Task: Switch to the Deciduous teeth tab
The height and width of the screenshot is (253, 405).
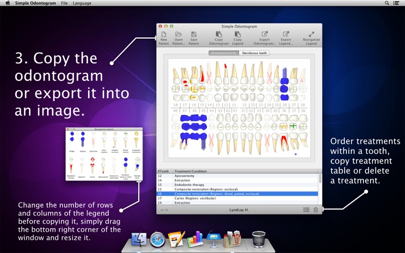Action: 255,53
